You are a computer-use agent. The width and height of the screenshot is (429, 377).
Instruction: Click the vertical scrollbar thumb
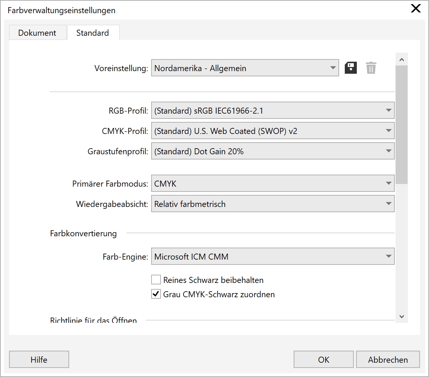tap(402, 124)
